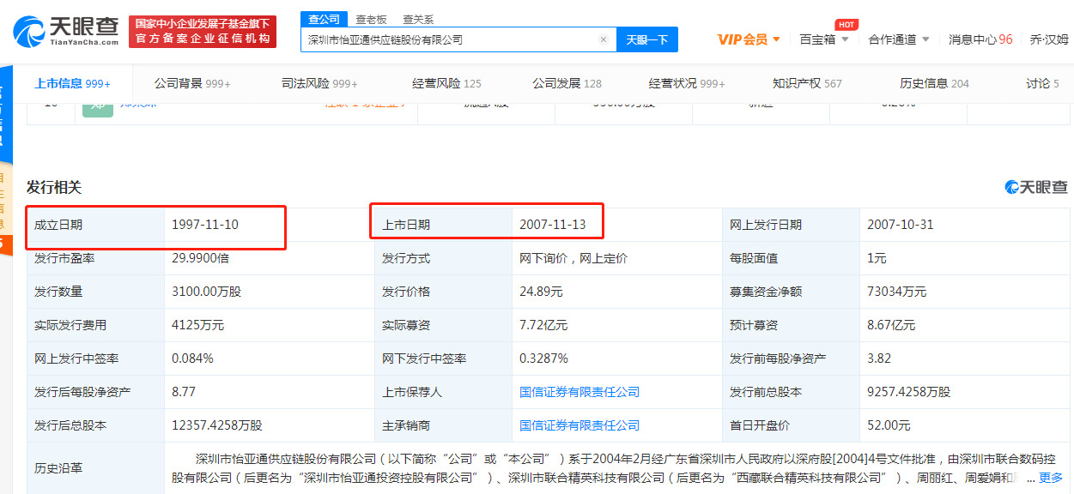This screenshot has width=1074, height=494.
Task: Click the 网下发行中签率 value 0.3287%
Action: pyautogui.click(x=543, y=358)
